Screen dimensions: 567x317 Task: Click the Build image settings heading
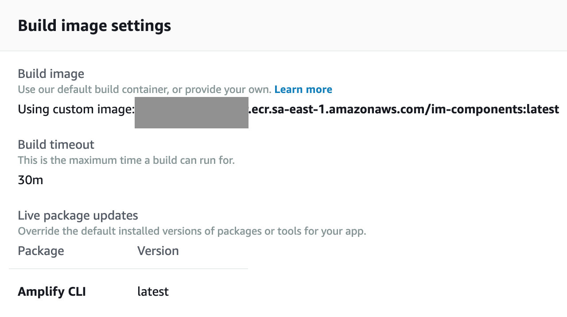[x=94, y=25]
